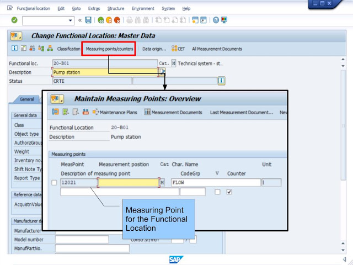Click the orange Exit icon
The image size is (353, 265).
click(109, 20)
